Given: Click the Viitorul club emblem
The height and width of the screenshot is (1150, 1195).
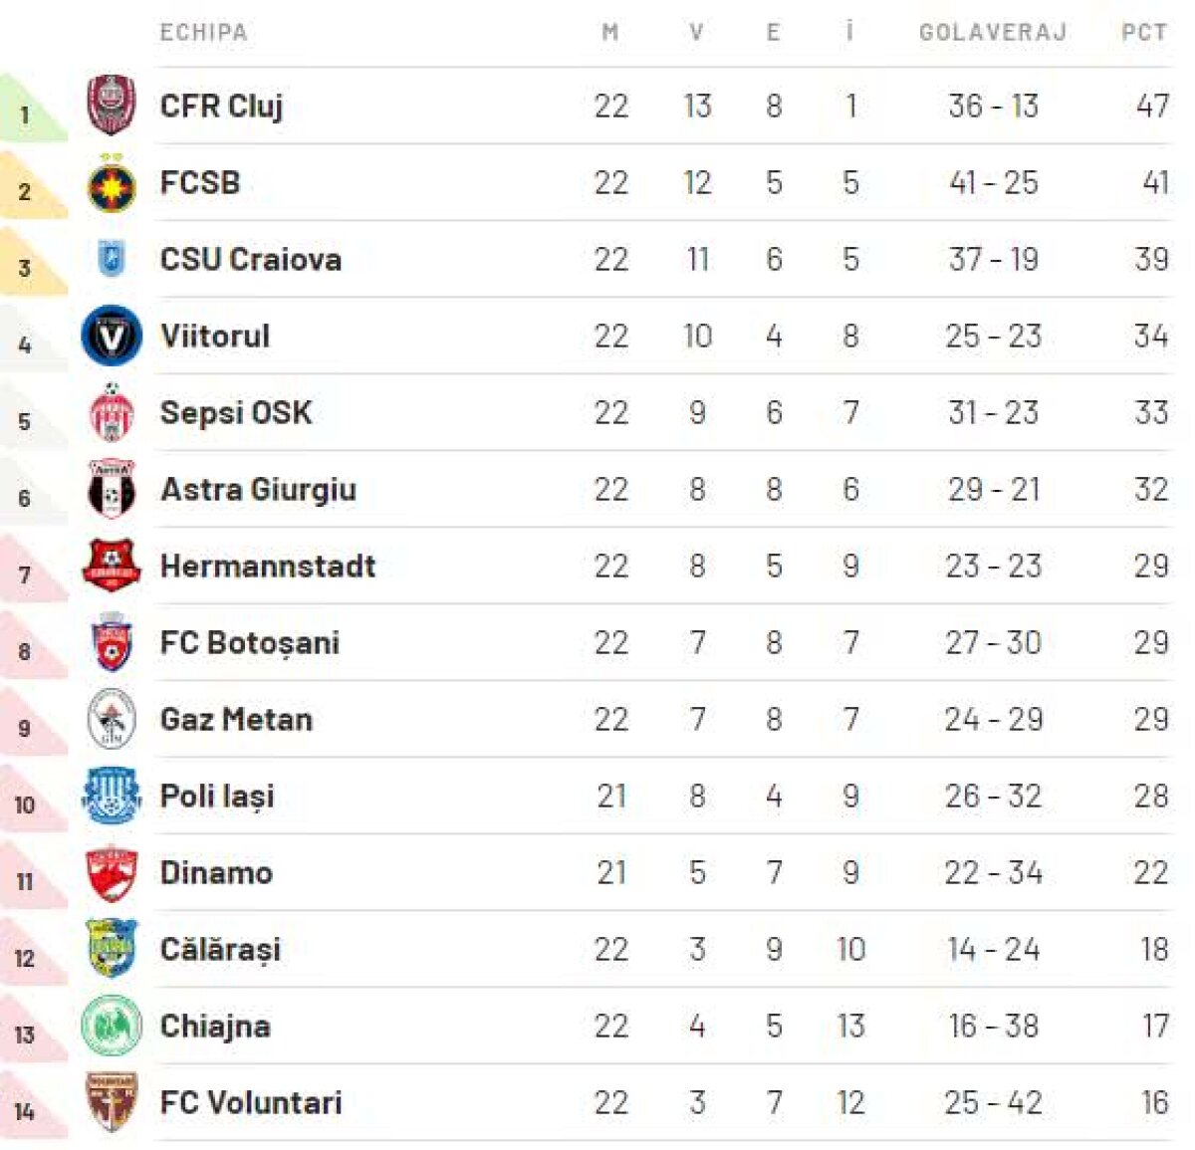Looking at the screenshot, I should 112,337.
